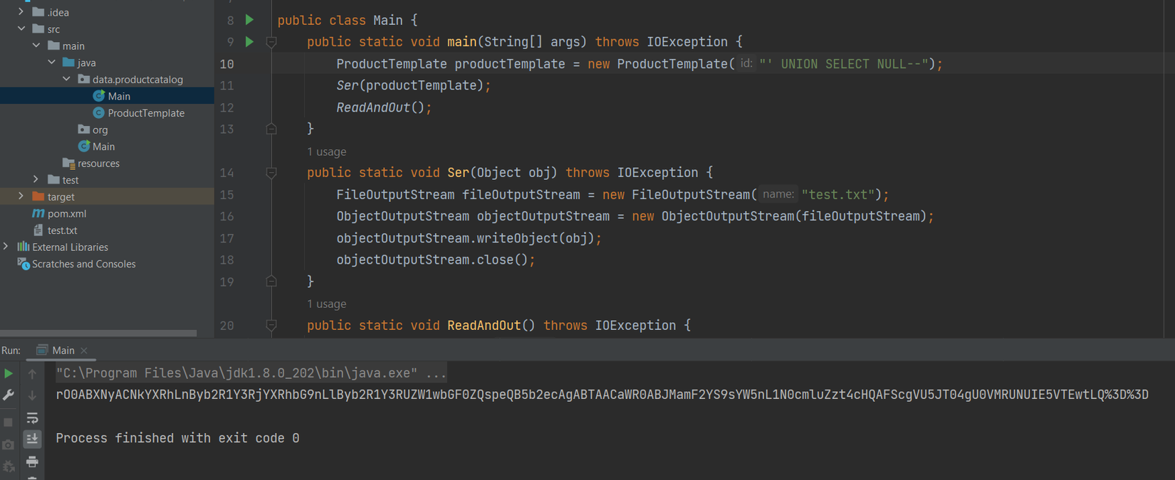The image size is (1175, 480).
Task: Click the Stop process square icon
Action: coord(9,422)
